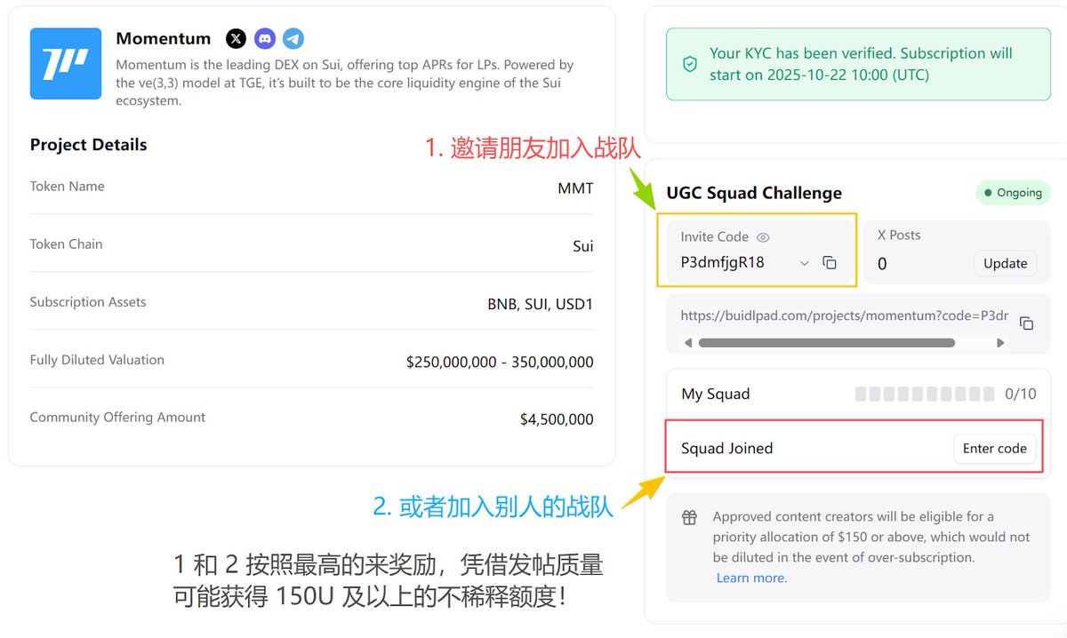This screenshot has height=638, width=1067.
Task: Open the Learn more link
Action: tap(751, 578)
